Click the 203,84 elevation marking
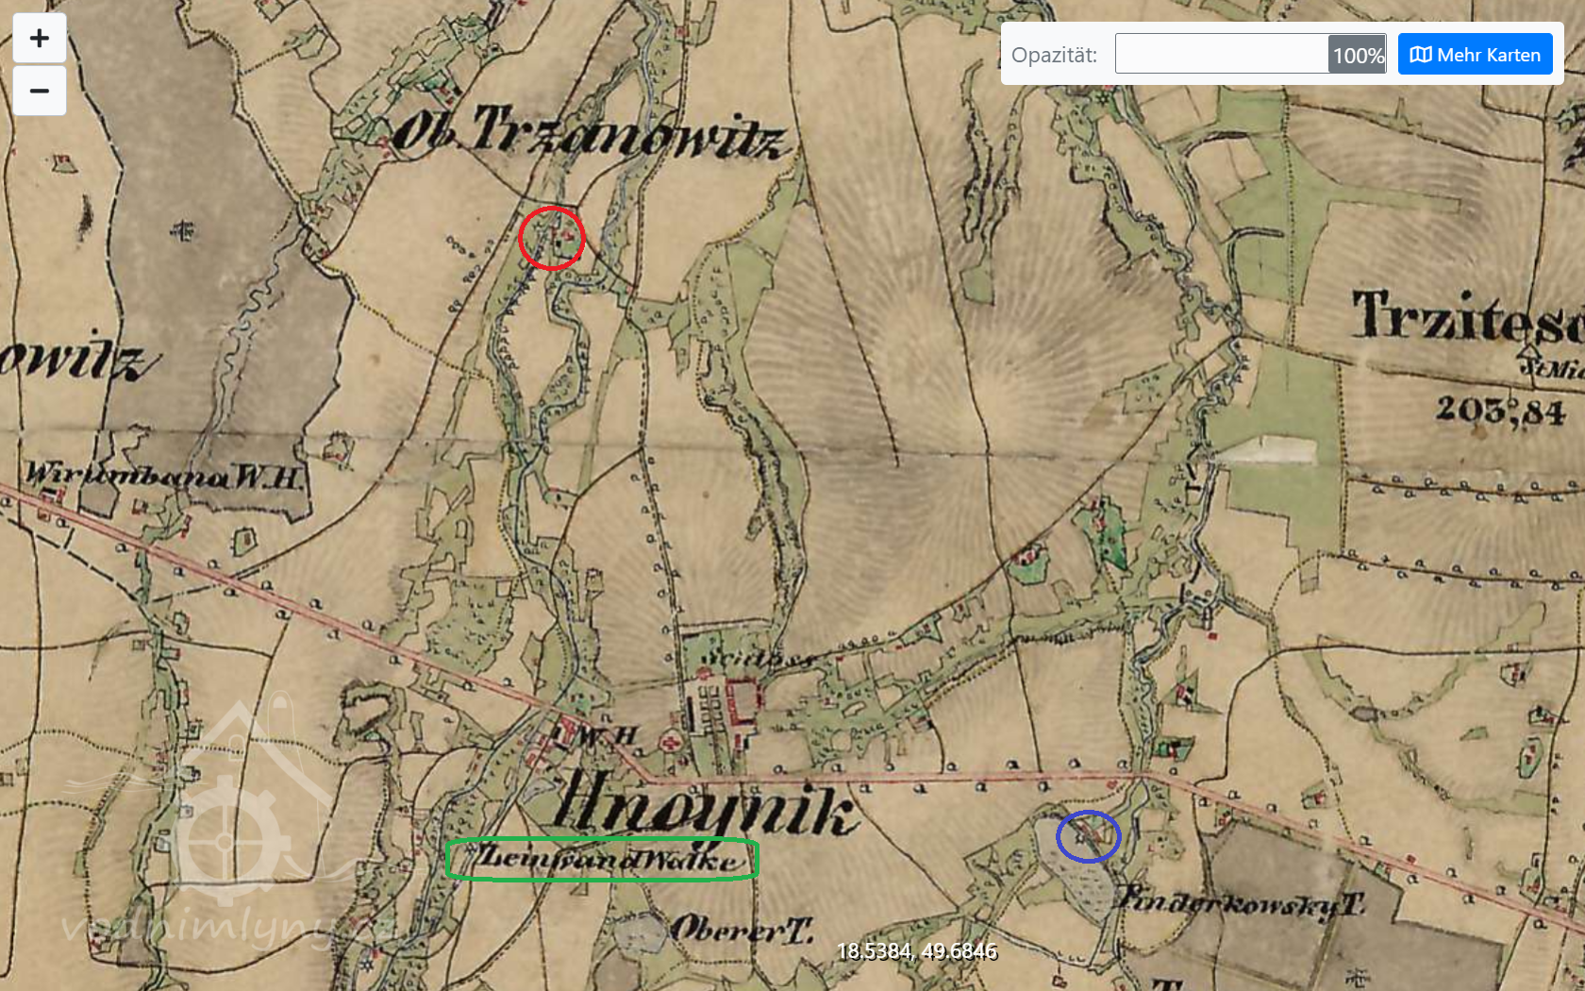The width and height of the screenshot is (1585, 991). 1500,411
